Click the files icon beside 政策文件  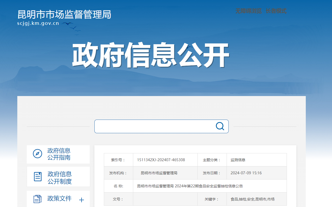(38, 199)
